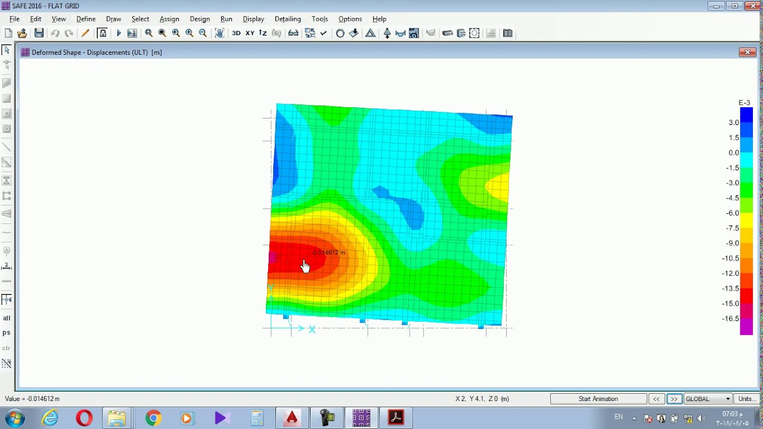
Task: Click the dimension line tool in sidebar
Action: 7,266
